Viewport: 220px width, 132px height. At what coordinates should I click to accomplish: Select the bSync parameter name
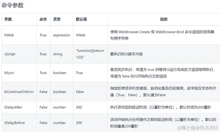(x=9, y=73)
